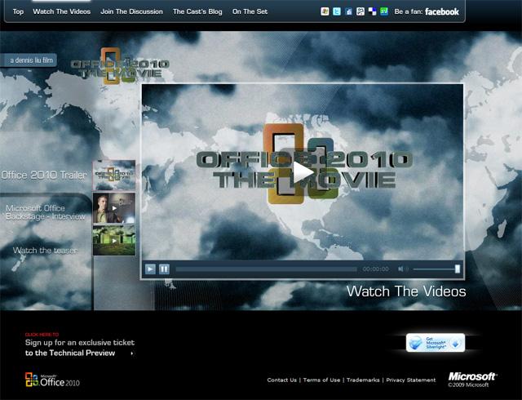This screenshot has width=522, height=400.
Task: Click the small Facebook share icon
Action: [x=348, y=11]
